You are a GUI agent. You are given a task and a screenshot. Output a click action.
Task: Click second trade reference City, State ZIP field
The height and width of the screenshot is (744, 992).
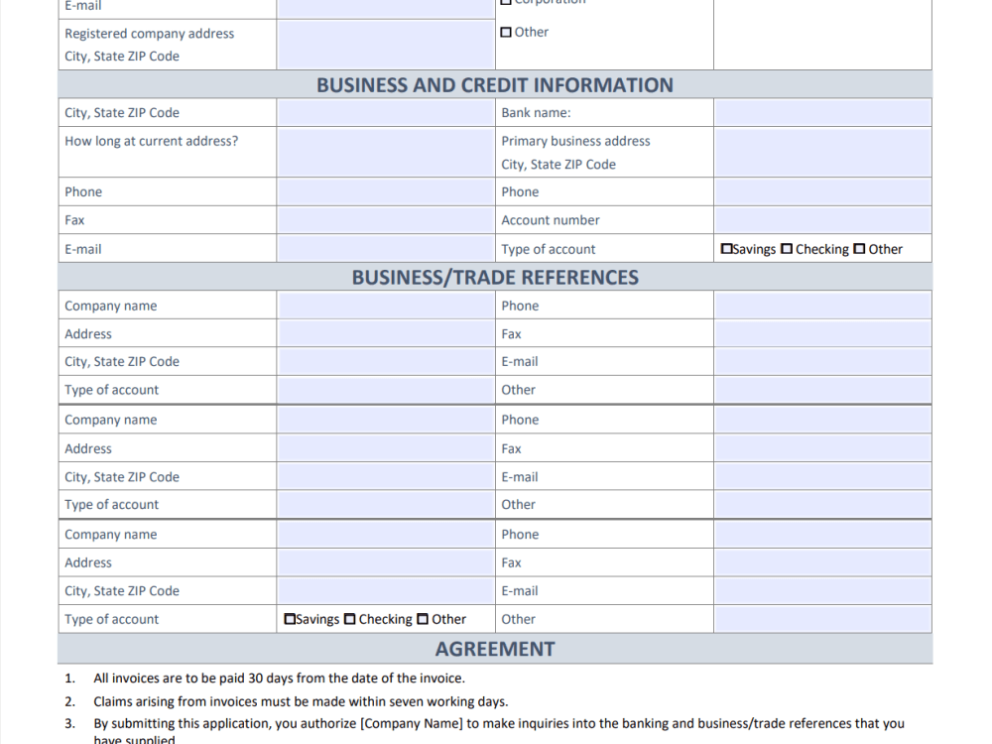coord(386,476)
